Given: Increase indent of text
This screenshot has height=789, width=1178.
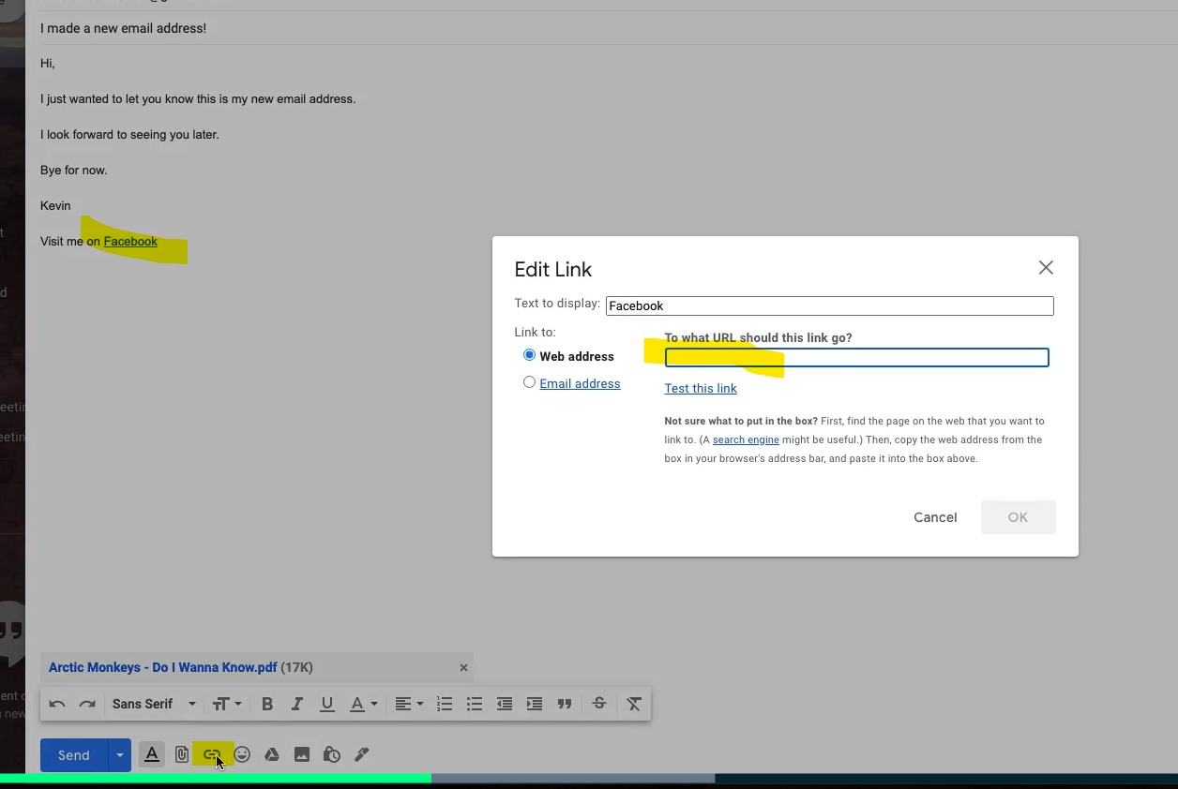Looking at the screenshot, I should point(535,704).
